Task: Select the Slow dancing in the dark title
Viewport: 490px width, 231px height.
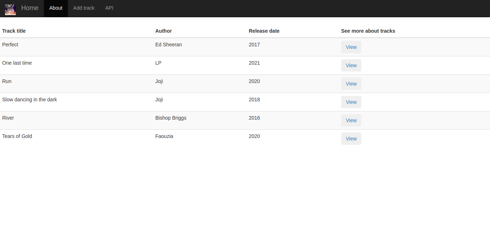Action: coord(29,100)
